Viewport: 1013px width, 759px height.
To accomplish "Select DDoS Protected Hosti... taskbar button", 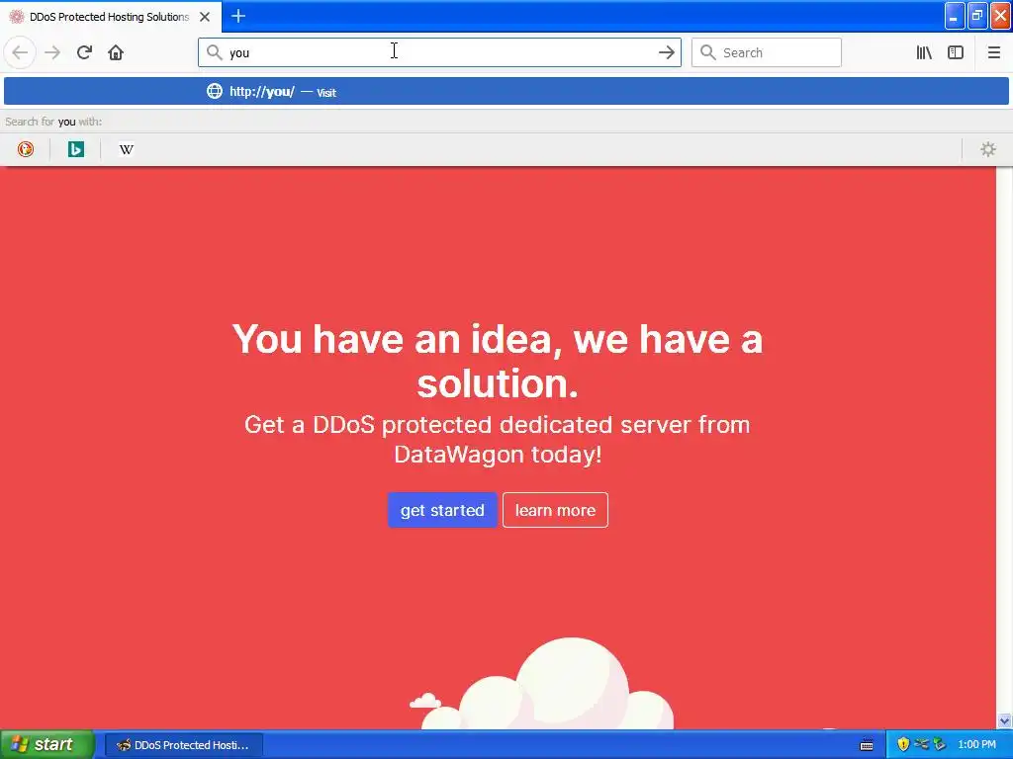I will [184, 745].
